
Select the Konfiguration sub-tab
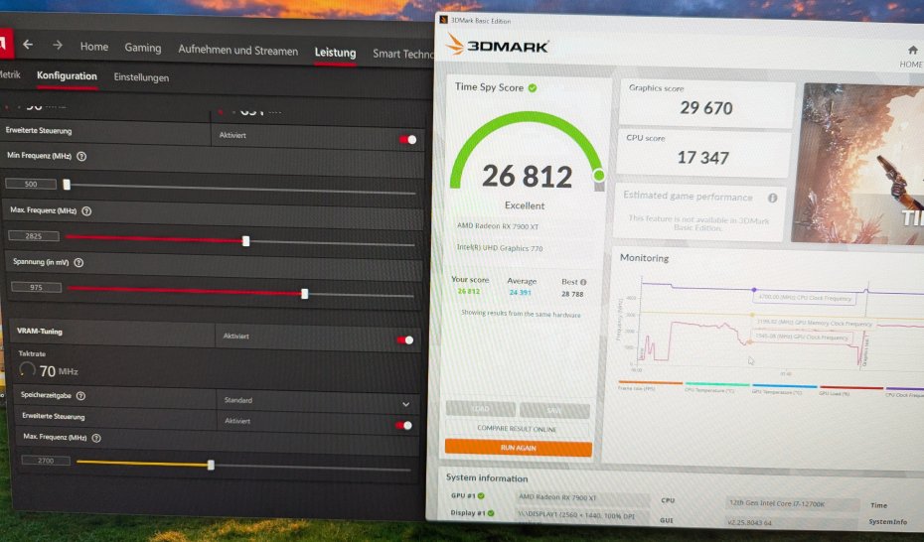pyautogui.click(x=67, y=75)
